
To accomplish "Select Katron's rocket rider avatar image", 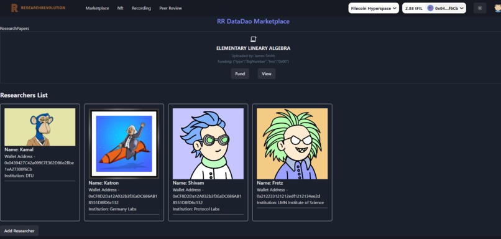I will click(x=124, y=144).
